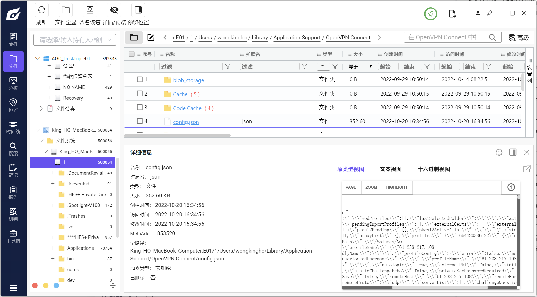537x297 pixels.
Task: Expand the NO NAME partition node
Action: [49, 87]
